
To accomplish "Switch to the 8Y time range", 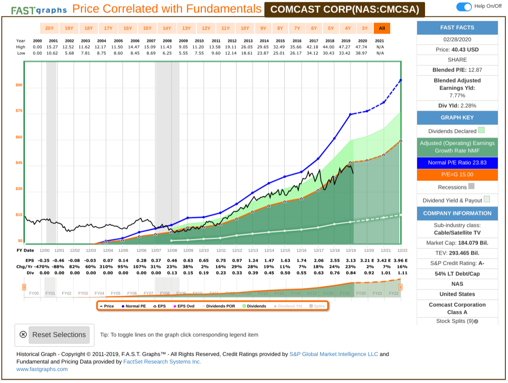I will 280,28.
